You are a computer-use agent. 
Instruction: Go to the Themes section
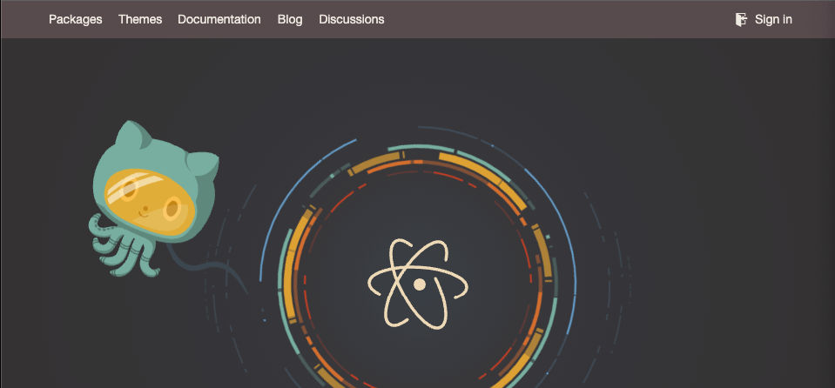point(140,19)
